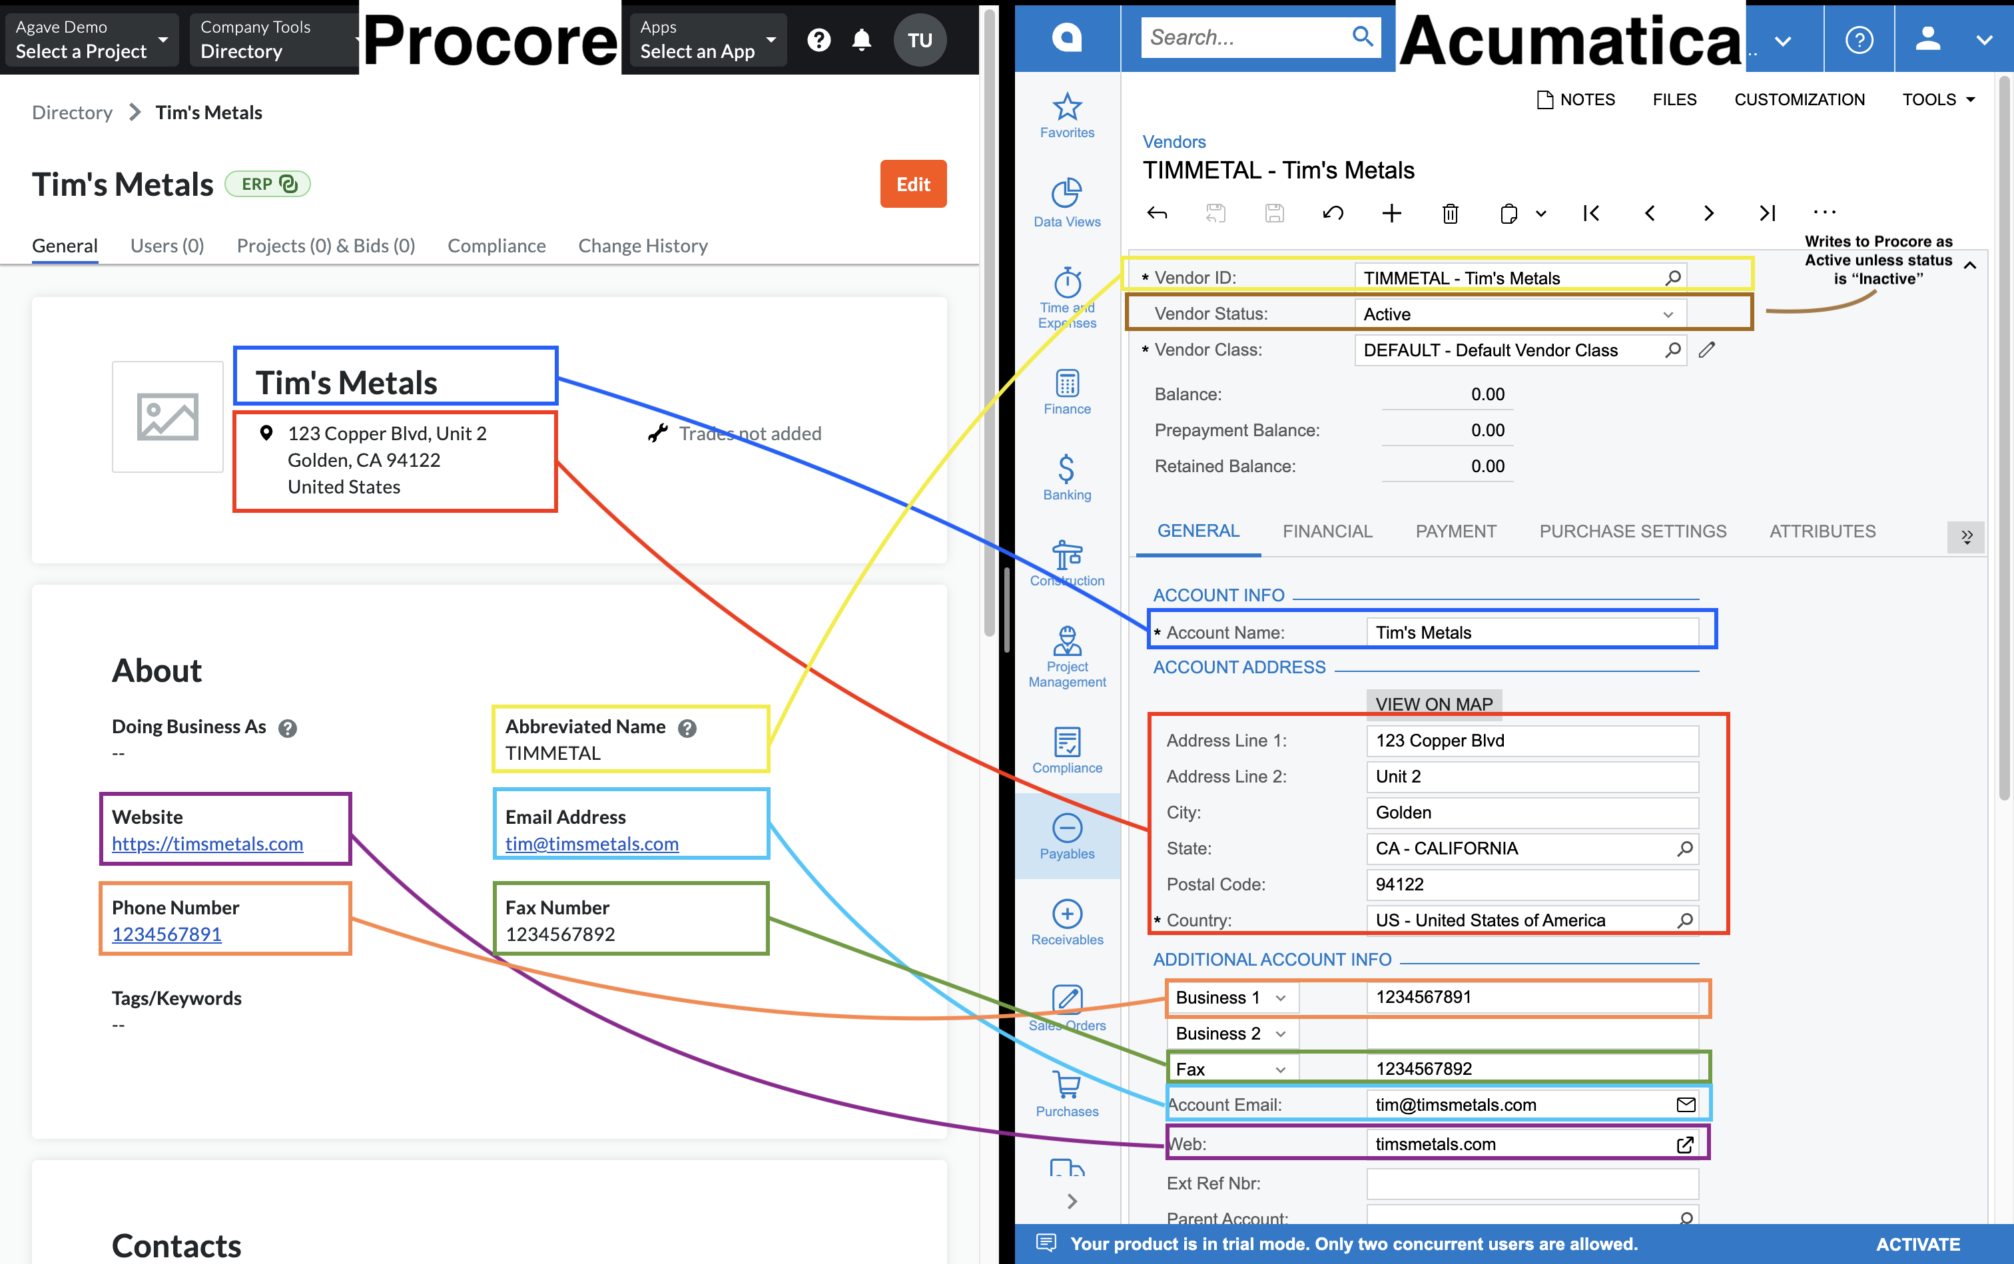Click the Account Name input field
Screen dimensions: 2014x1264
pyautogui.click(x=1532, y=633)
